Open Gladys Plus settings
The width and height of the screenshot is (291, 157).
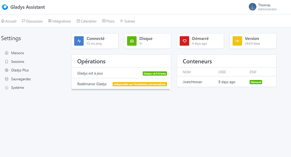20,70
